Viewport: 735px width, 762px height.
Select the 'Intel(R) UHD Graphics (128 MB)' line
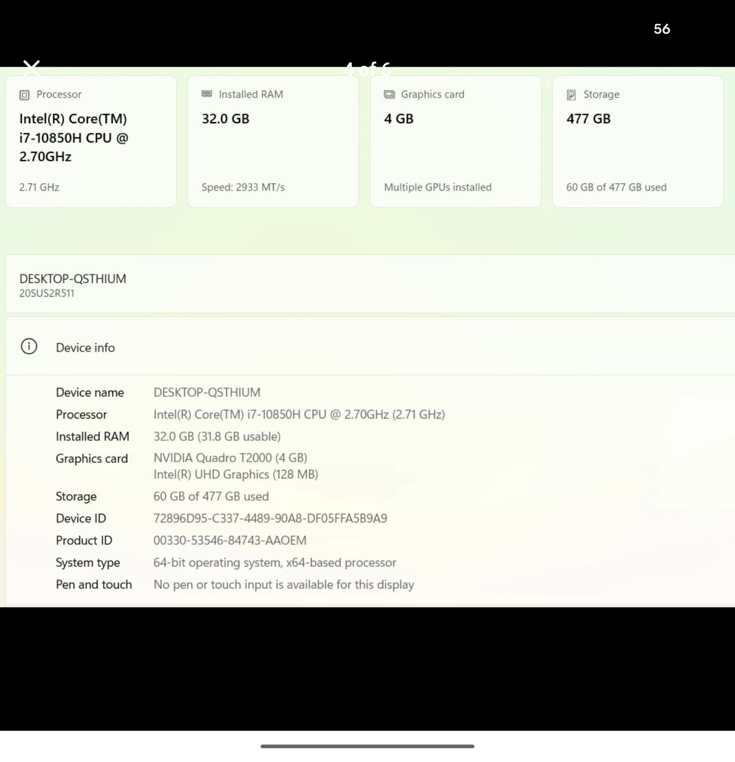pos(236,475)
